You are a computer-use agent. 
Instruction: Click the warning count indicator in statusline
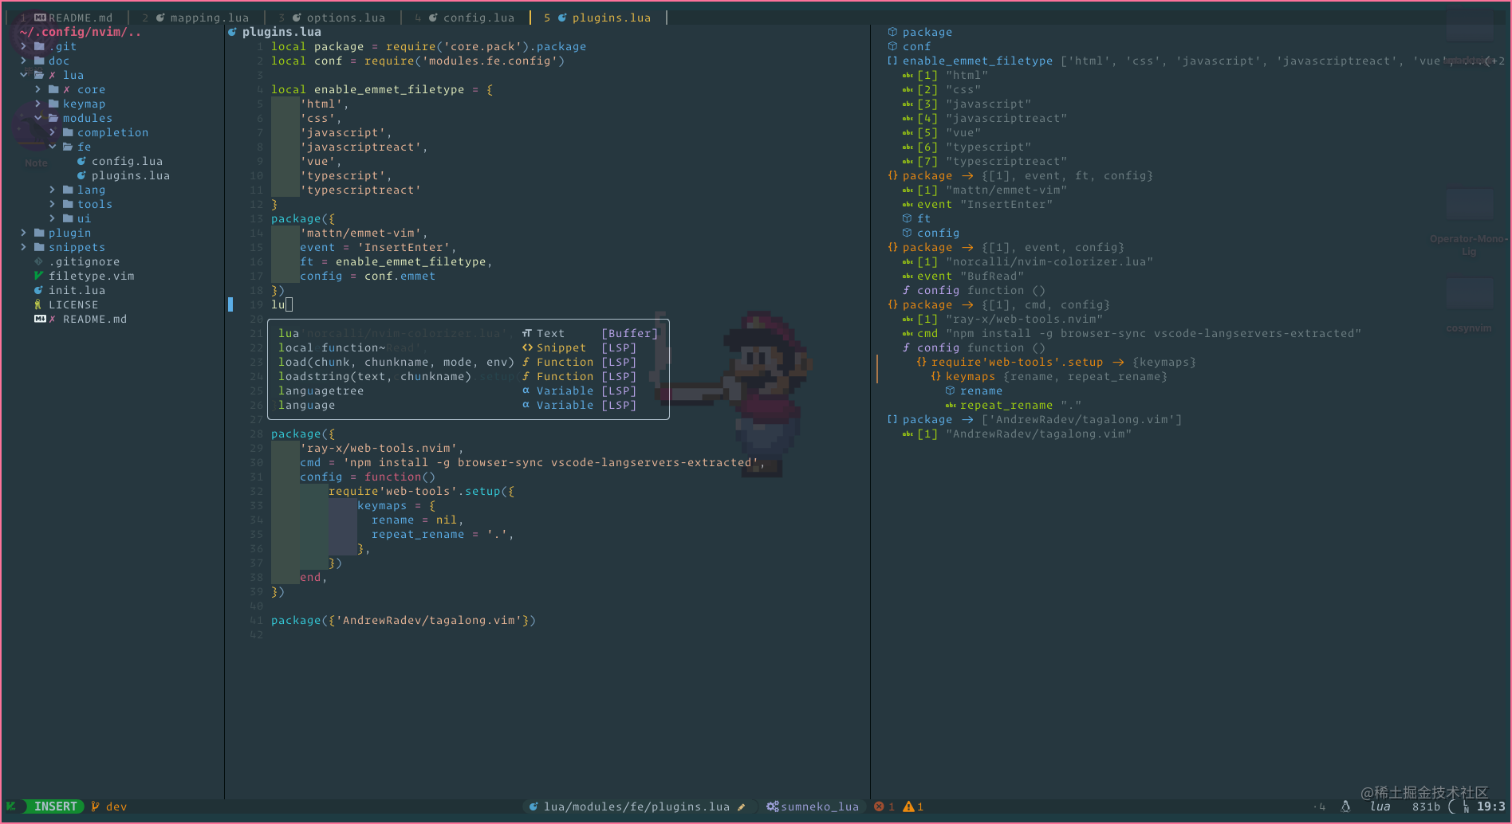[x=913, y=806]
